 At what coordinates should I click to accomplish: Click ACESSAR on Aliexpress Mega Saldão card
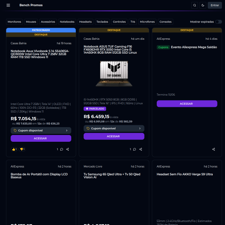pos(187,103)
